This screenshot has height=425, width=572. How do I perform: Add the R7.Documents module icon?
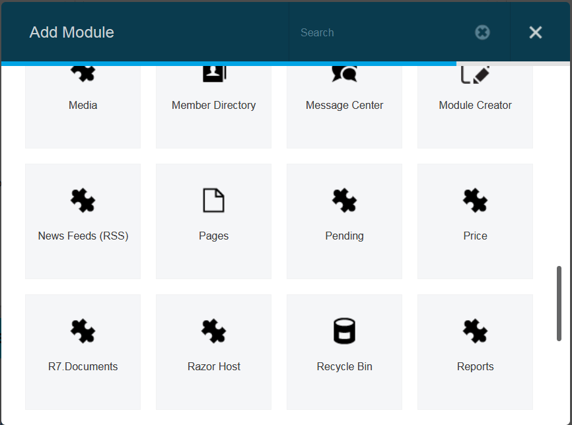pos(83,331)
